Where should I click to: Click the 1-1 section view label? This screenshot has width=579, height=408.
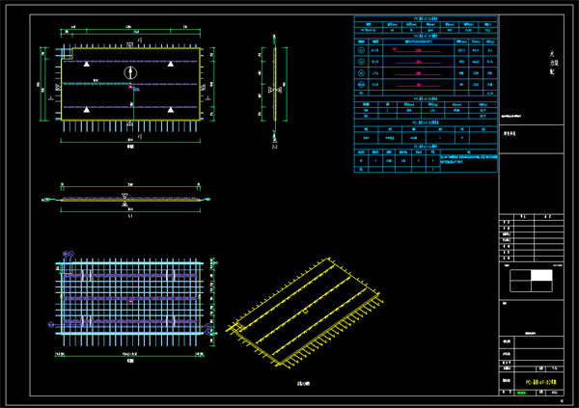coord(130,216)
